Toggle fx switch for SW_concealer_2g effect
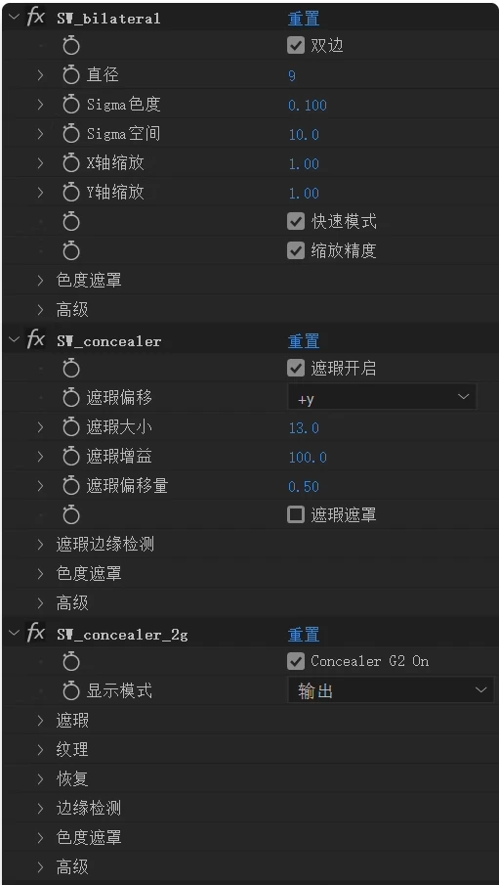Viewport: 499px width, 885px height. pos(35,634)
